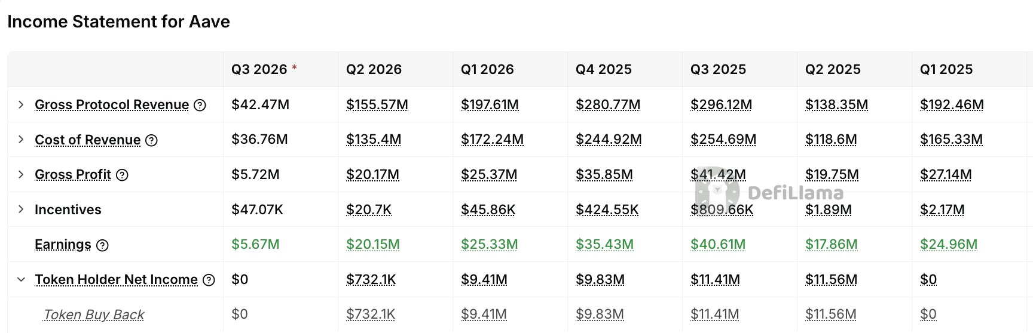Screen dimensions: 1033x333
Task: Click the green $40.61M earnings value
Action: [718, 244]
